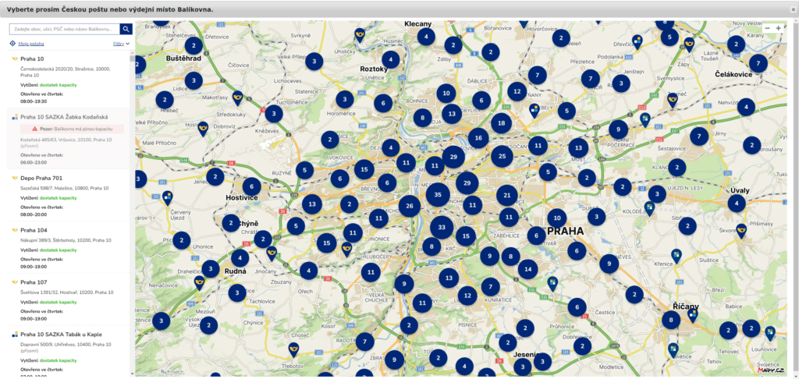This screenshot has width=799, height=379.
Task: Click post horn pin near Uholičky
Action: tap(360, 36)
